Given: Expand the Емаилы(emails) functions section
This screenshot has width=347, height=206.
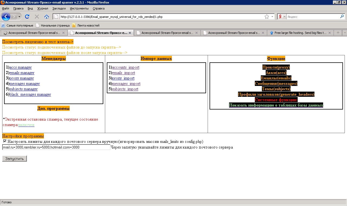Looking at the screenshot, I should (x=276, y=78).
